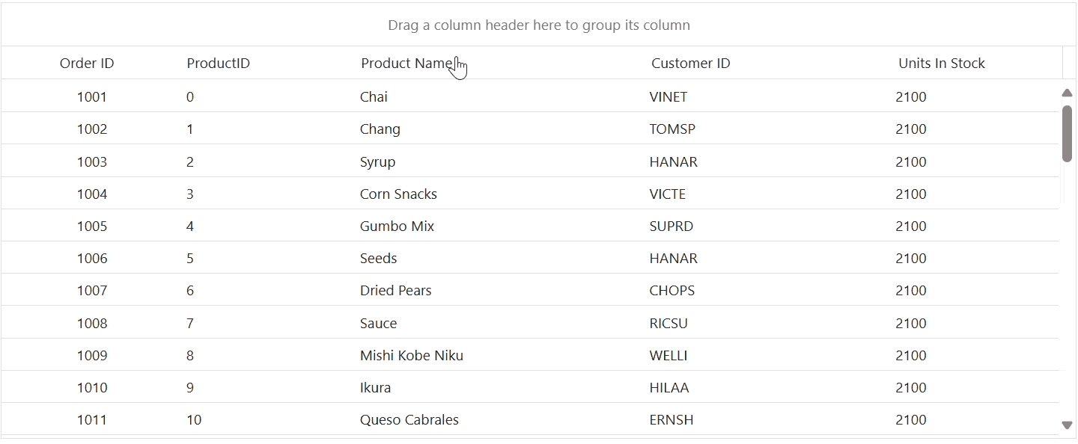The height and width of the screenshot is (444, 1078).
Task: Click the Queso Cabrales cell
Action: click(409, 420)
